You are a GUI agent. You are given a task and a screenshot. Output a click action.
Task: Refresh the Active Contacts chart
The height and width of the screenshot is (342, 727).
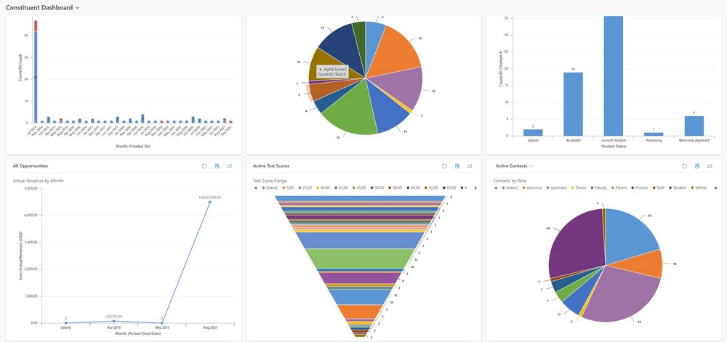coord(684,166)
